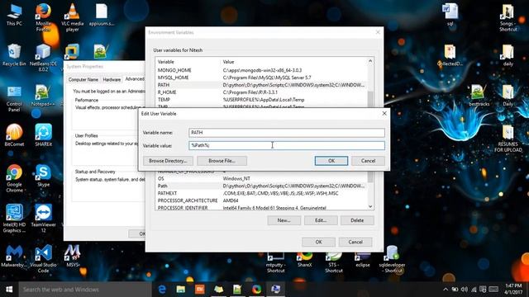Select TEMP user variable row
The height and width of the screenshot is (297, 529).
tap(261, 100)
